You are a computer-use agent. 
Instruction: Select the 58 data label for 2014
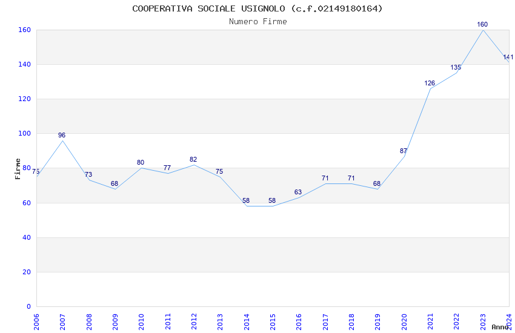tap(245, 201)
